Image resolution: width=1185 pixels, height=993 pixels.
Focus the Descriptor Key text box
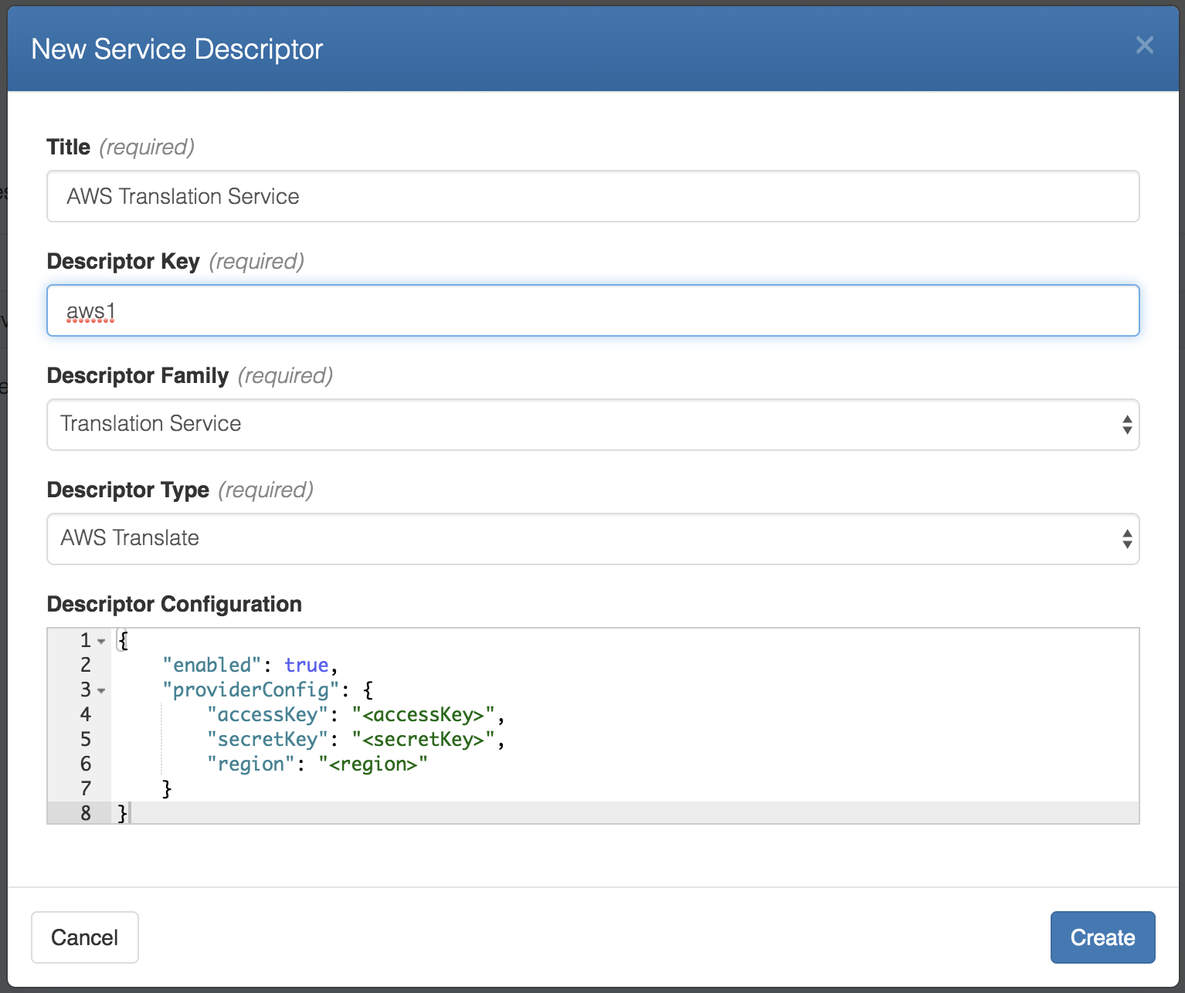click(592, 310)
